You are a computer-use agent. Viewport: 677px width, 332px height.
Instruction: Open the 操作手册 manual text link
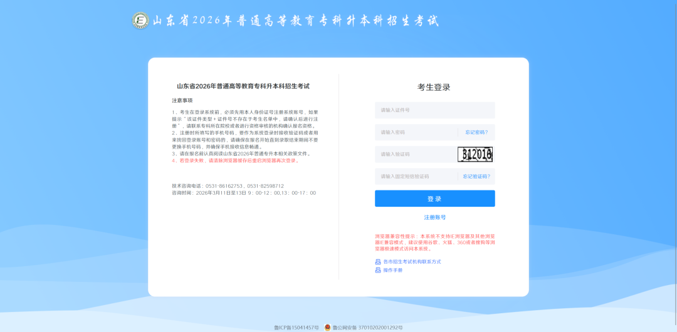pyautogui.click(x=393, y=270)
